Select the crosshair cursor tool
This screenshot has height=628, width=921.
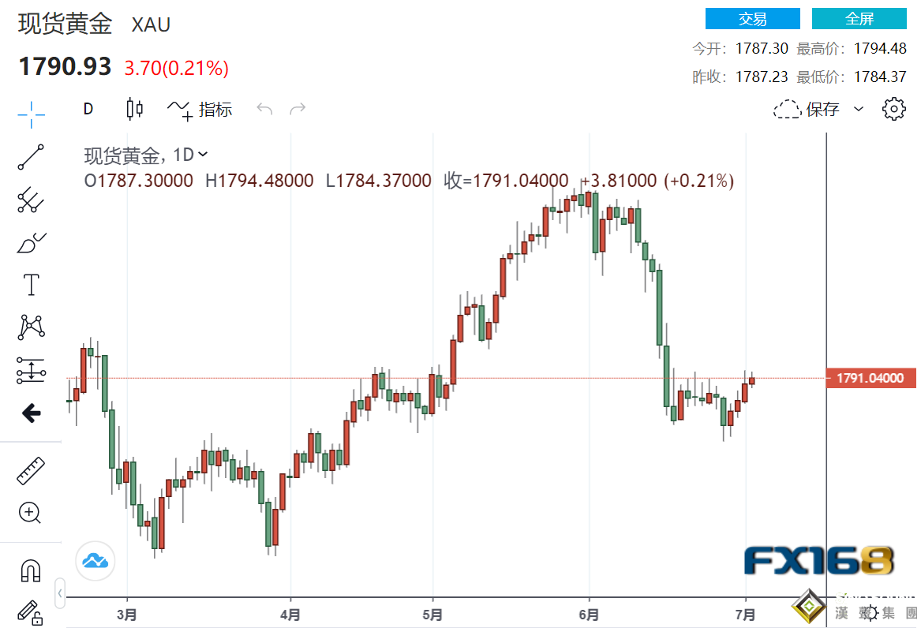point(31,115)
